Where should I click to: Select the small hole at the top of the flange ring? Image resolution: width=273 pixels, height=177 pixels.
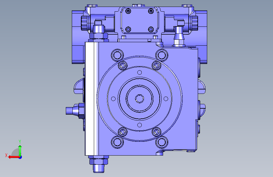(x=139, y=72)
